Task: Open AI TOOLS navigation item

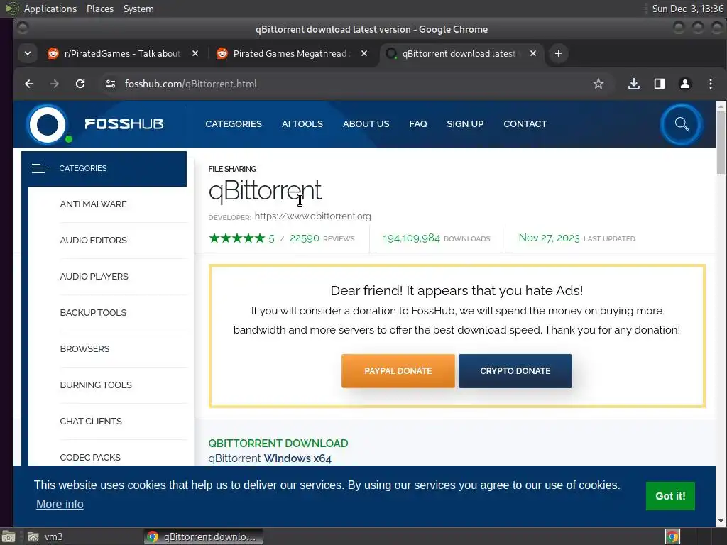Action: pyautogui.click(x=302, y=123)
